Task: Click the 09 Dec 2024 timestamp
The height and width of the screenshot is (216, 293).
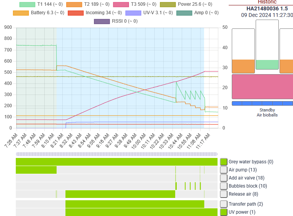Action: click(267, 15)
